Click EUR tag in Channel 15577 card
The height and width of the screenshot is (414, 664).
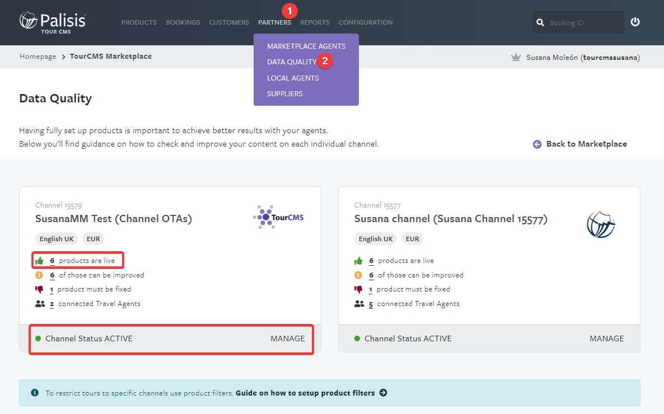coord(412,239)
